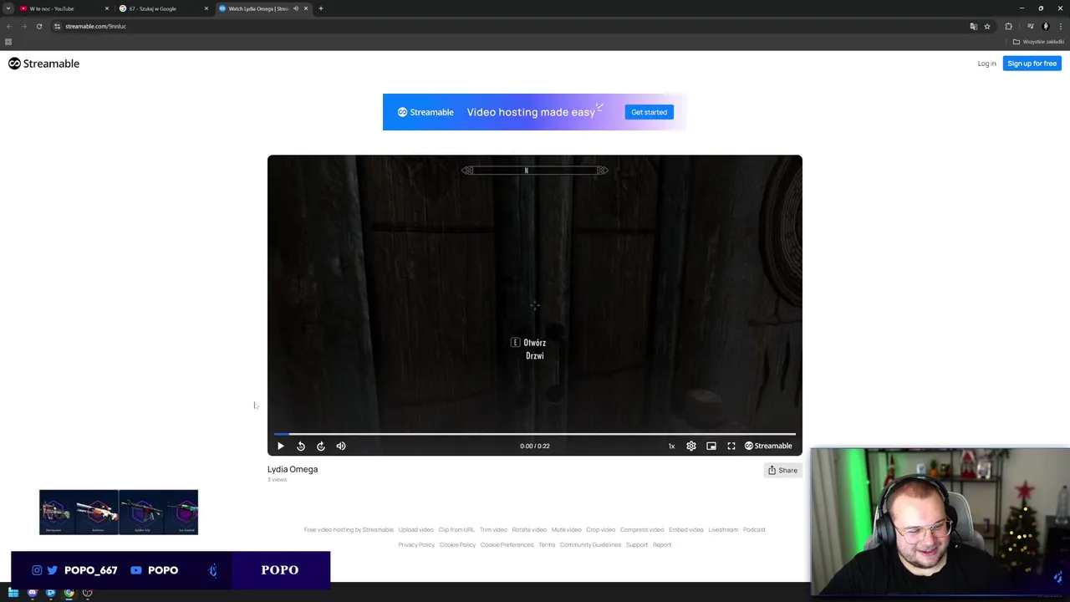Open the 'Wszystkie zakładki' bookmarks folder
This screenshot has height=602, width=1070.
click(x=1038, y=42)
